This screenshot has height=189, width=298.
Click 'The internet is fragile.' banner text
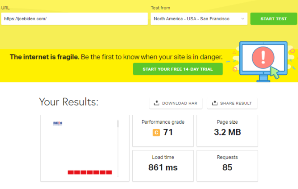(x=44, y=57)
